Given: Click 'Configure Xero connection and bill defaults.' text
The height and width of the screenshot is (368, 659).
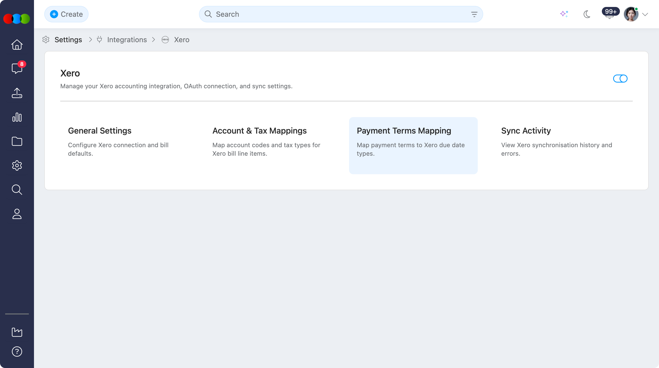Looking at the screenshot, I should 118,149.
